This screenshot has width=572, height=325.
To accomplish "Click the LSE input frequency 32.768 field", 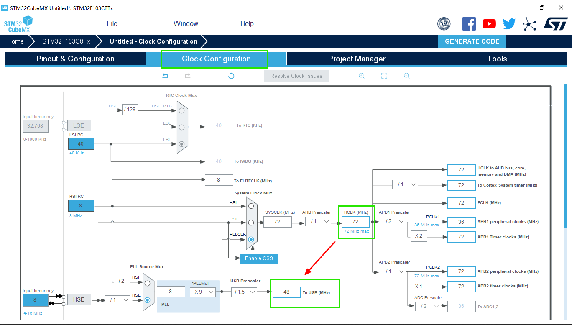I will (x=36, y=126).
